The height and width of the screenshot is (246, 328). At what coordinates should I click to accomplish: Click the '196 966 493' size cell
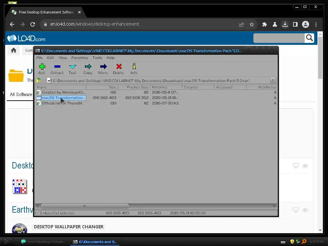point(104,98)
